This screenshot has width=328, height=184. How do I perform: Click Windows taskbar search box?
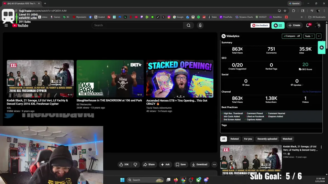click(145, 180)
